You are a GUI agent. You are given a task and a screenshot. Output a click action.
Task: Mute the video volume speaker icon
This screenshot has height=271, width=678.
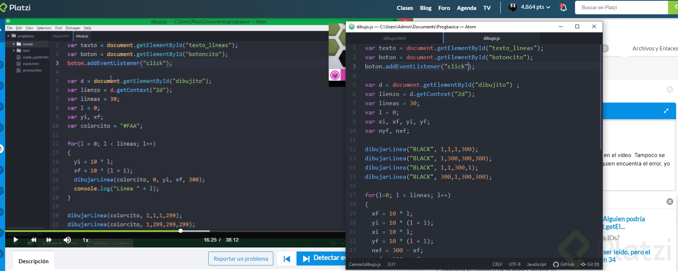(67, 240)
